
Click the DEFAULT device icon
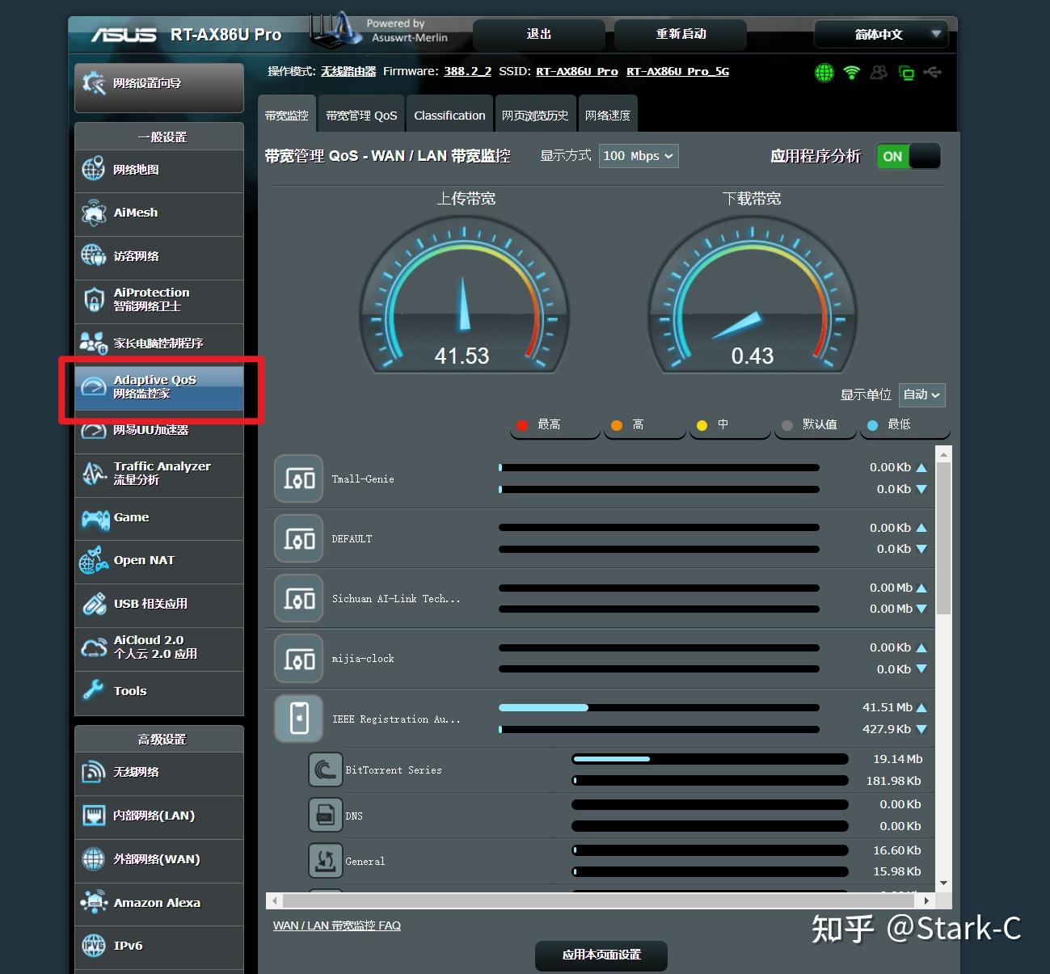coord(299,539)
